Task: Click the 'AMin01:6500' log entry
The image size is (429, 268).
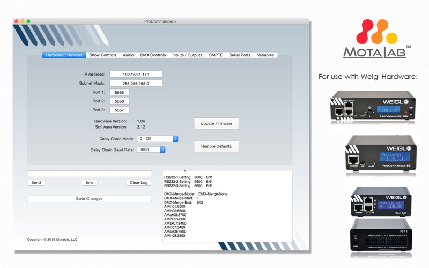Action: (x=175, y=207)
